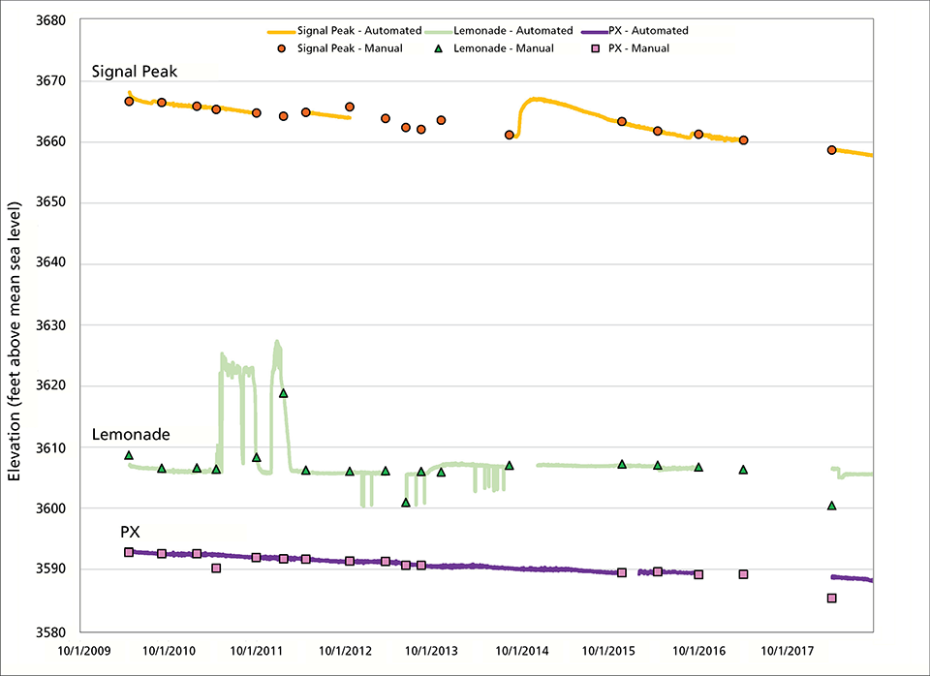Click the 'PX - Automated' legend entry
930x676 pixels.
pos(635,31)
